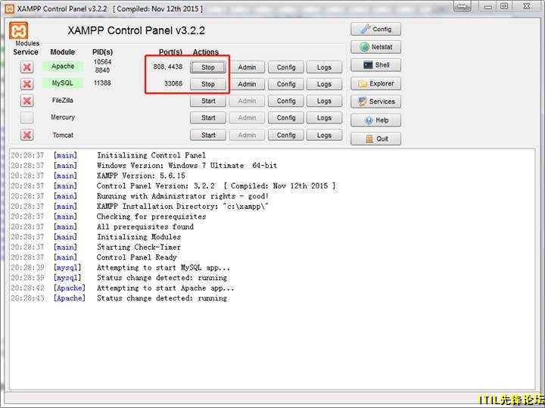Open Tomcat Config options
Screen dimensions: 545x408
click(285, 135)
